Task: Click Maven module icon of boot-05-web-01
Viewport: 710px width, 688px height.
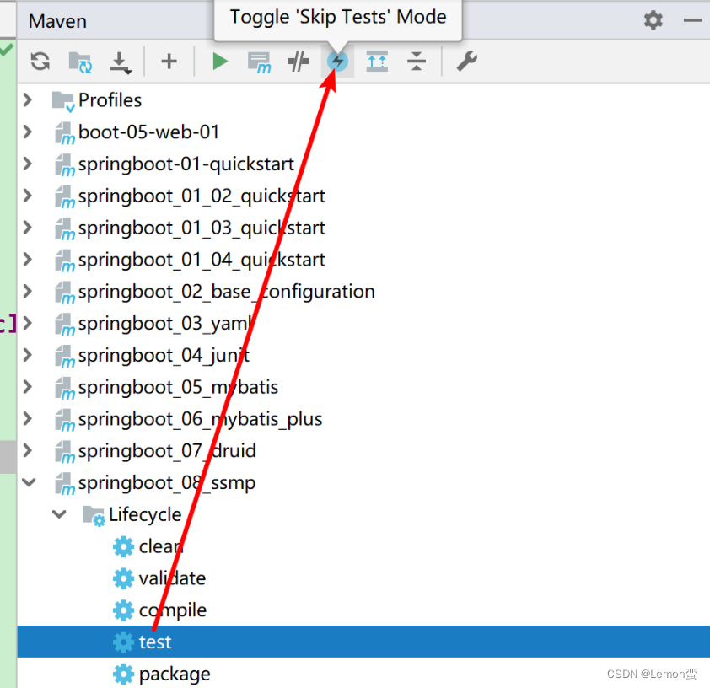Action: point(65,133)
